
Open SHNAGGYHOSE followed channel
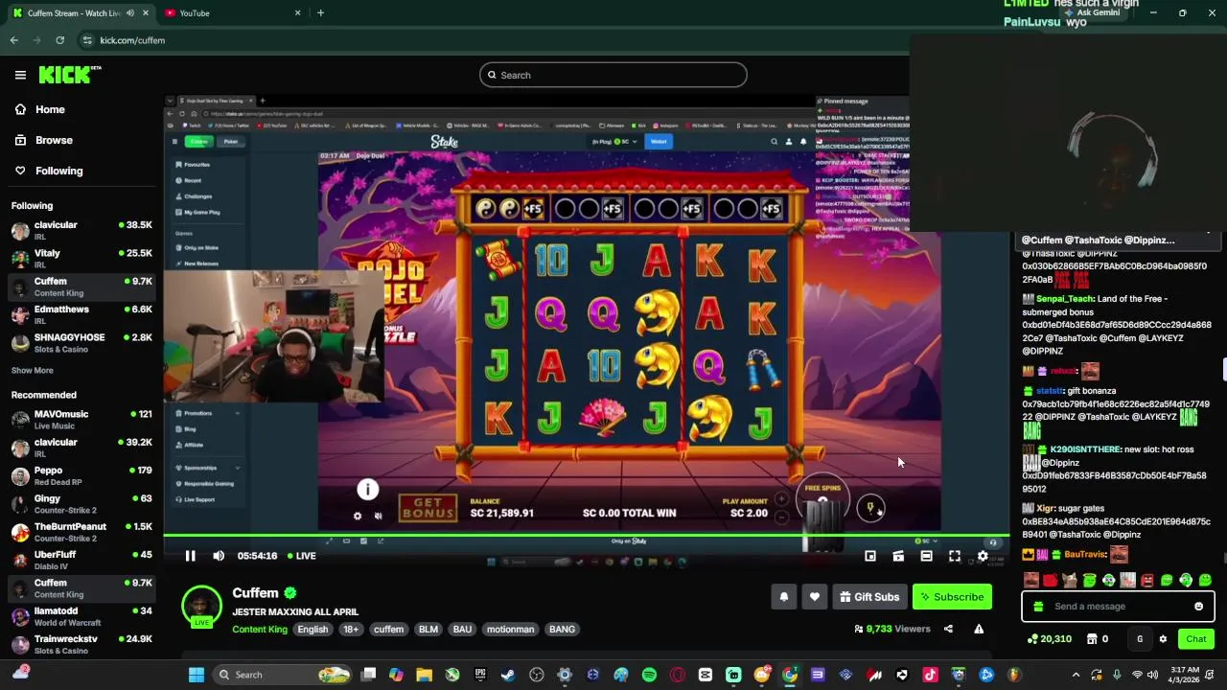tap(81, 342)
